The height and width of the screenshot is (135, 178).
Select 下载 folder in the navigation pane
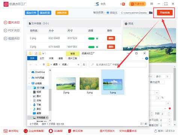tap(37, 105)
